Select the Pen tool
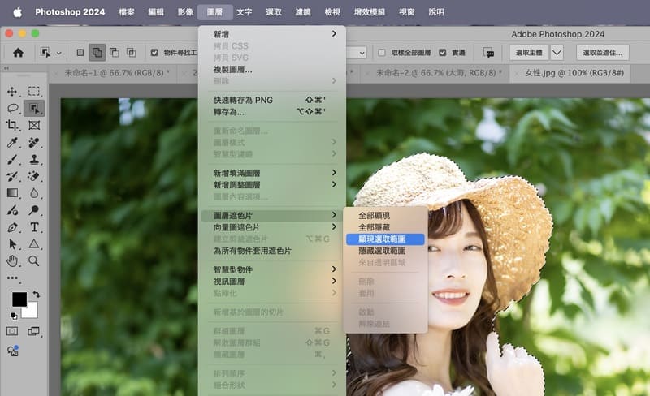 [x=12, y=227]
